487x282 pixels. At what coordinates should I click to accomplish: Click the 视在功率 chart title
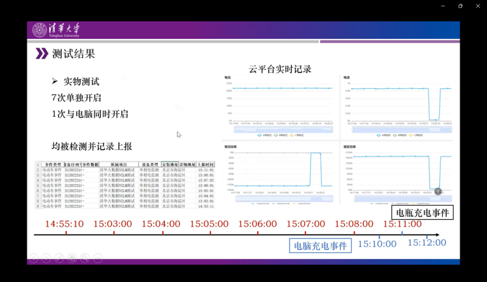(x=350, y=147)
